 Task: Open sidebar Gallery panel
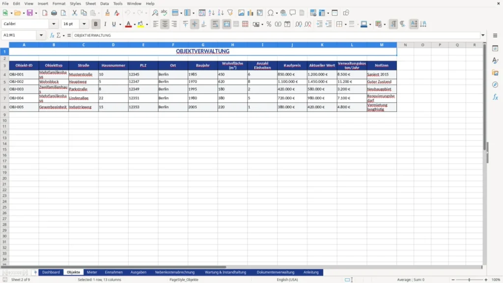click(495, 73)
